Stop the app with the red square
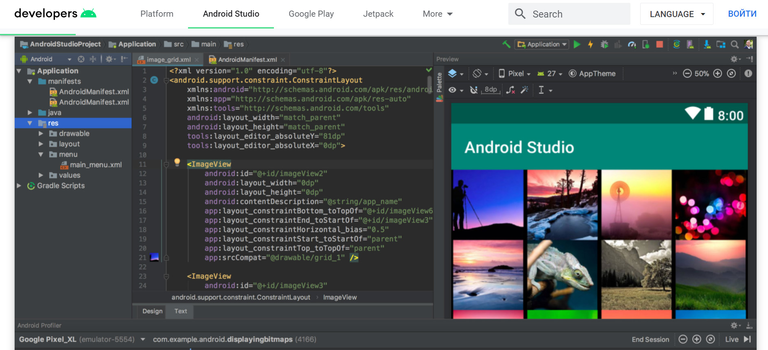Screen dimensions: 768x350 660,44
